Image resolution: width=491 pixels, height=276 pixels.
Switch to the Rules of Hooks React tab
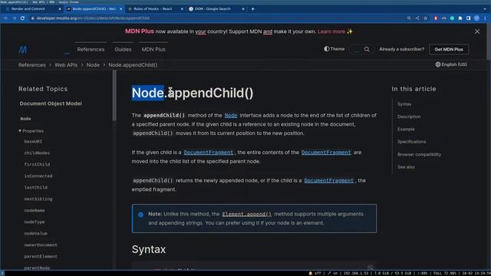tap(155, 8)
